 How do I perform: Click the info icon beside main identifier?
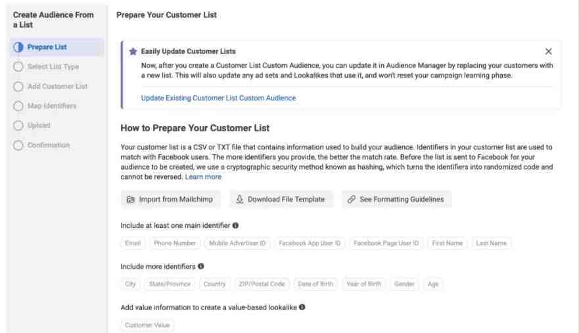click(x=235, y=225)
